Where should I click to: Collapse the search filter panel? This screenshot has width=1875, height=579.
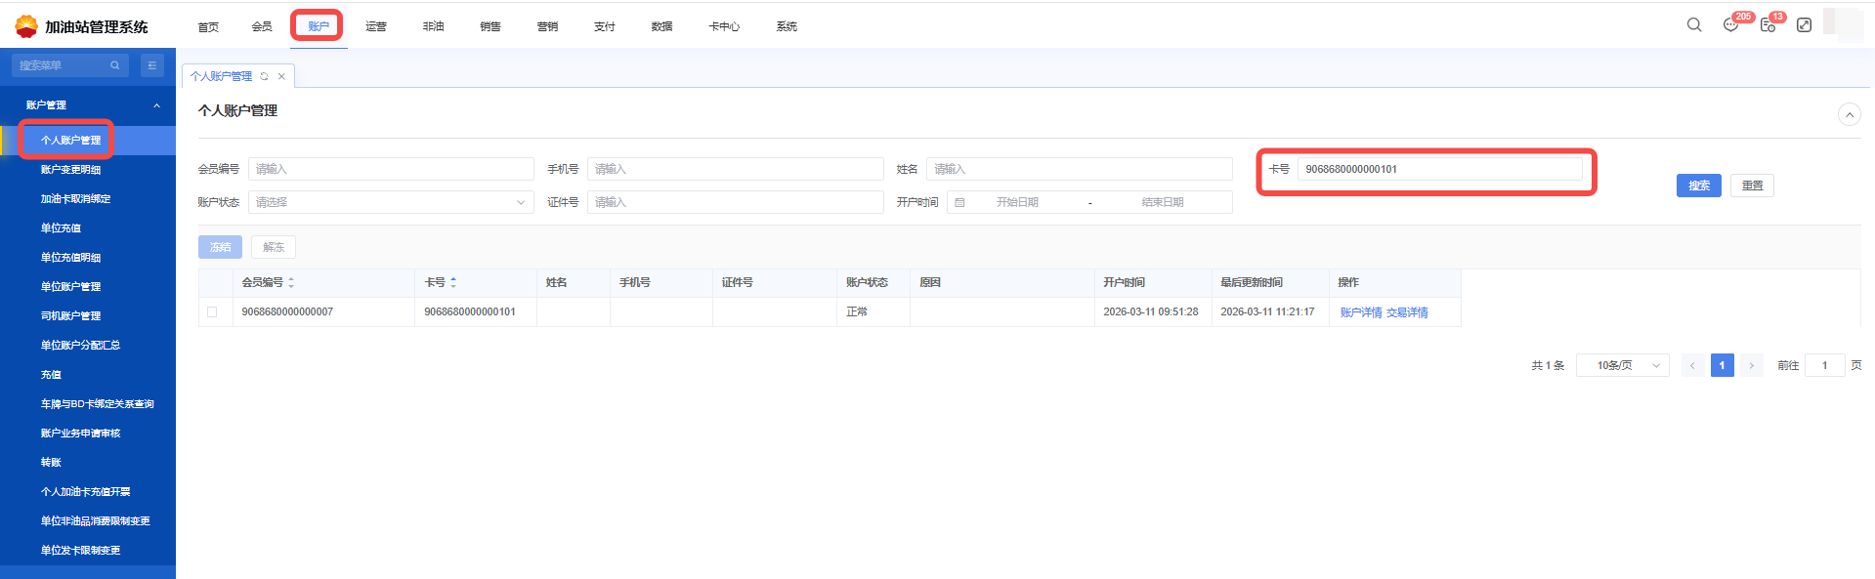pos(1849,114)
